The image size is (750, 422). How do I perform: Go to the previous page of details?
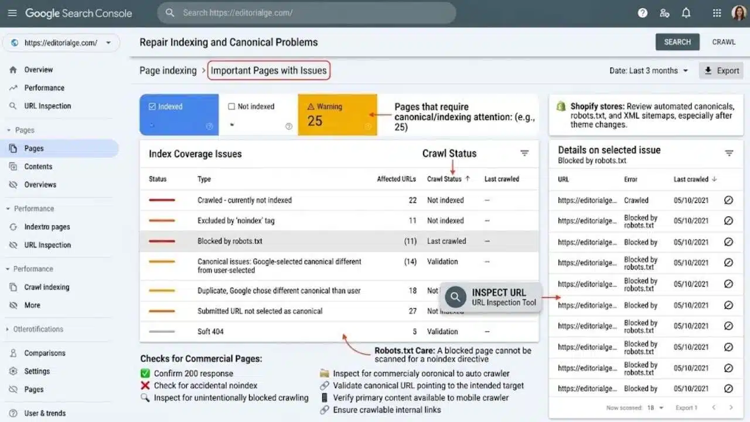click(714, 408)
